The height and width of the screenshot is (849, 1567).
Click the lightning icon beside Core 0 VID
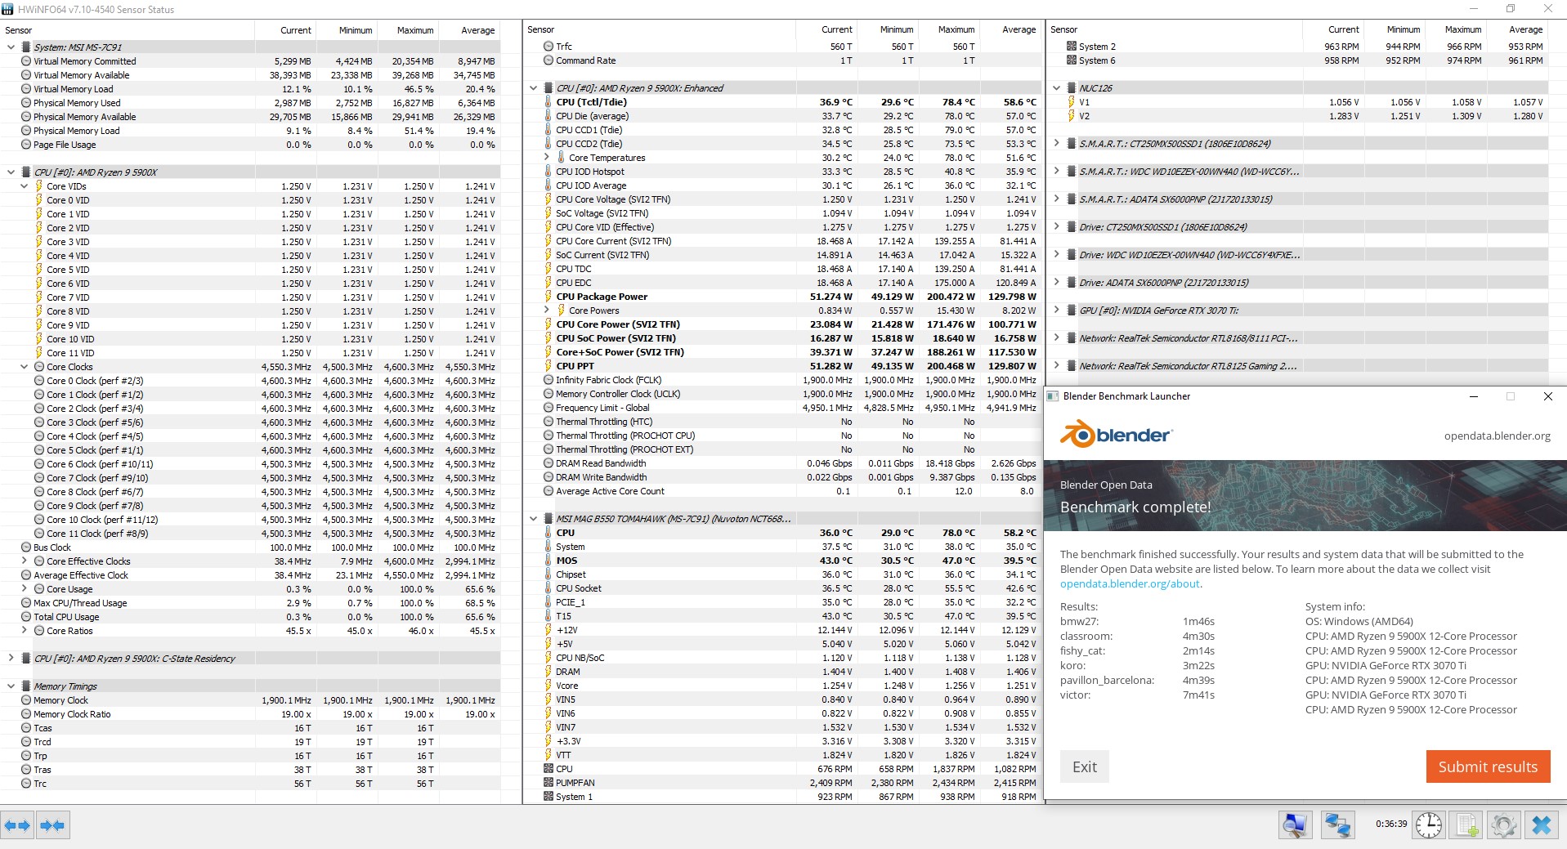coord(39,200)
